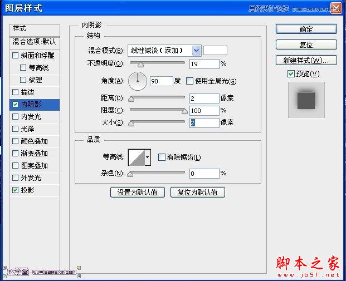This screenshot has height=281, width=346.
Task: Enable the 外发光 checkbox
Action: tap(15, 178)
